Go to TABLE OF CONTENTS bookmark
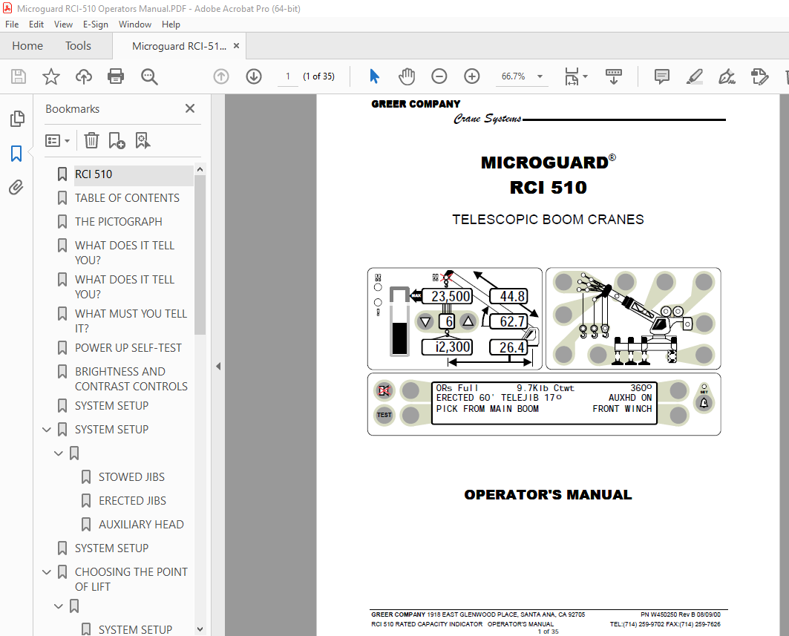 (127, 197)
